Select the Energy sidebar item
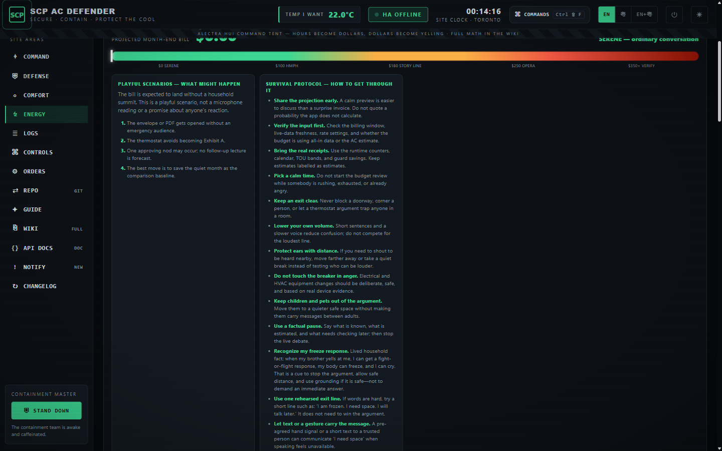The width and height of the screenshot is (722, 451). 47,114
